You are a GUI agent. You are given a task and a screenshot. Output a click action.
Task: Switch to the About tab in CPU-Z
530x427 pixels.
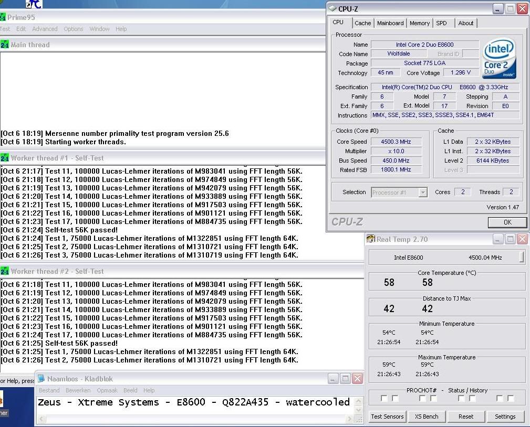[466, 23]
